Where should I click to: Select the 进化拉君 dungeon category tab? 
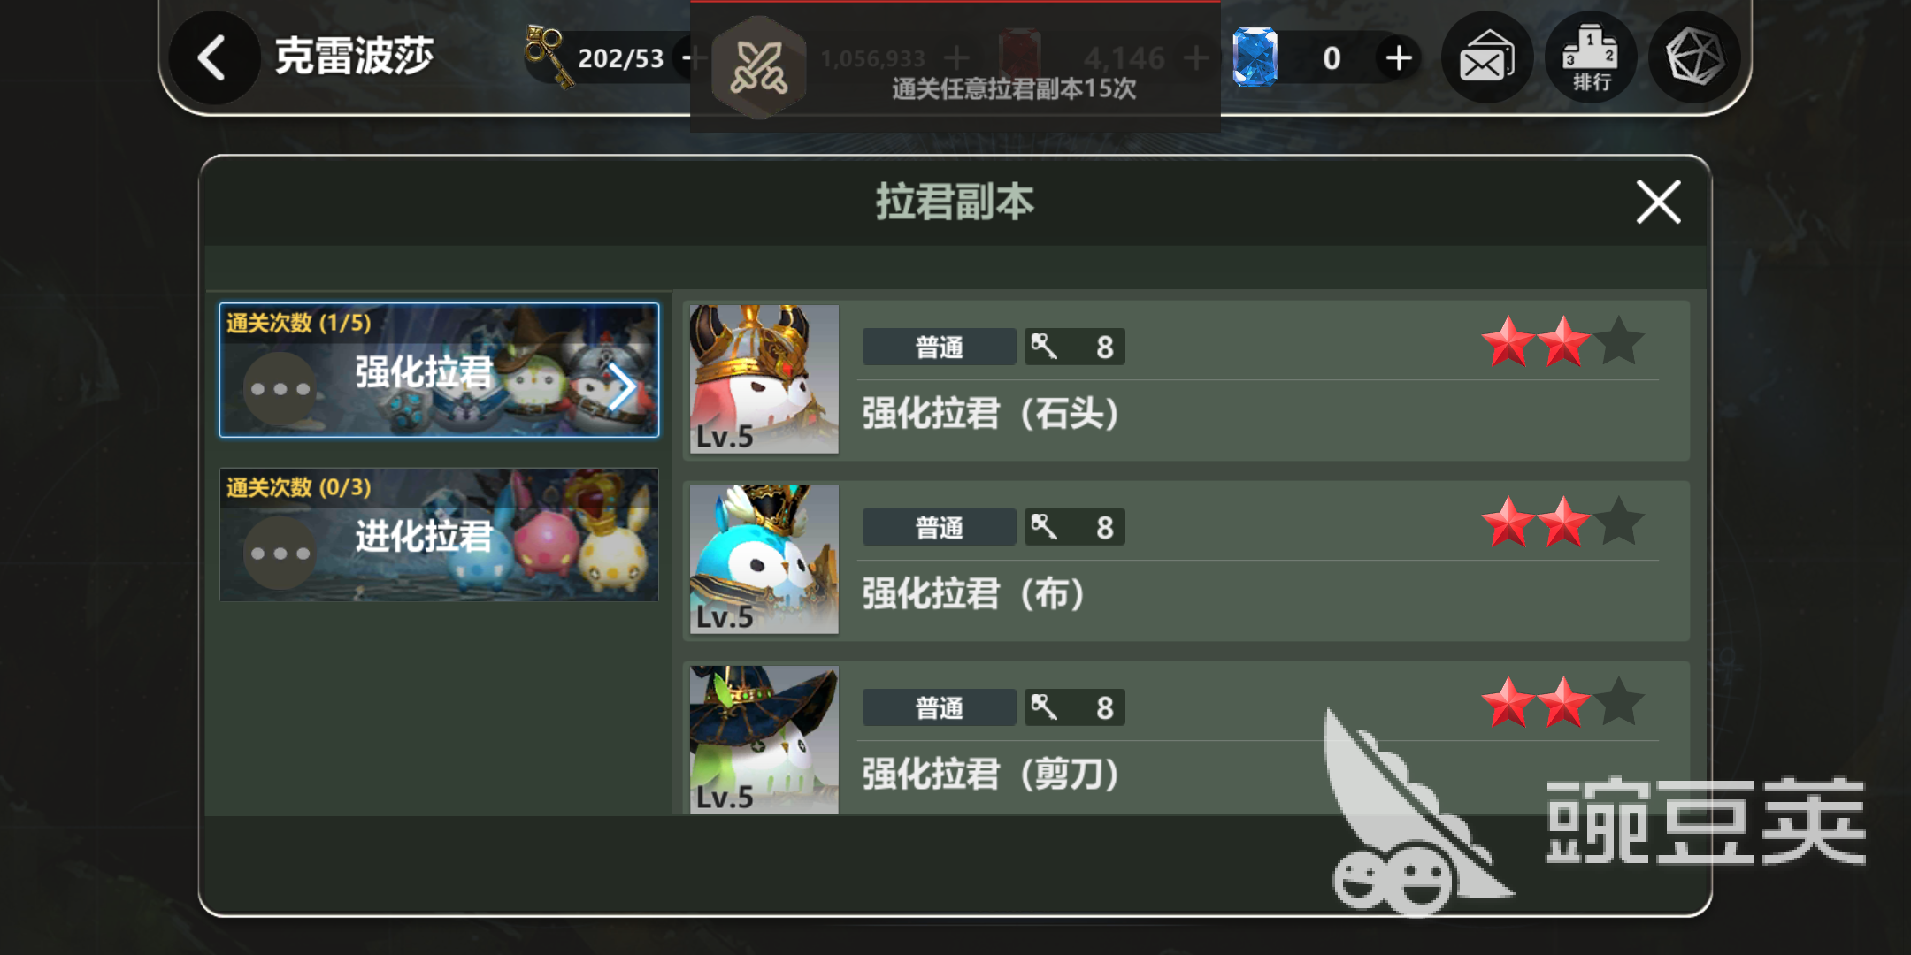pyautogui.click(x=439, y=535)
